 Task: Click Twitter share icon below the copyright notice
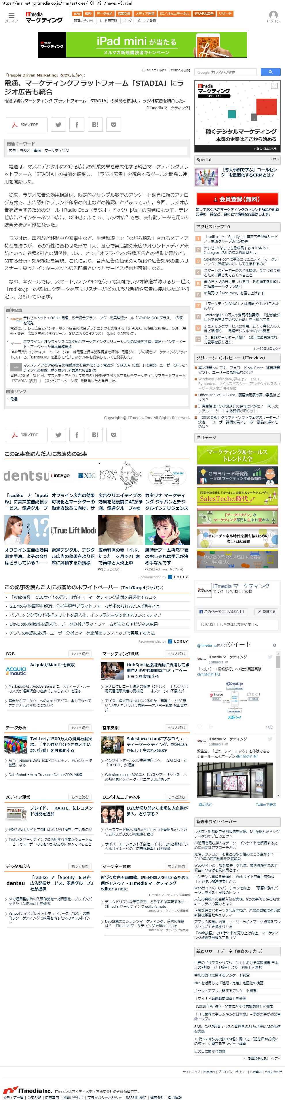58,435
